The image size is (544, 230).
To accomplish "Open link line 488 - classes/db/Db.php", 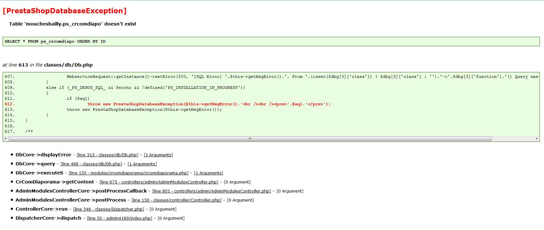I will [x=91, y=164].
